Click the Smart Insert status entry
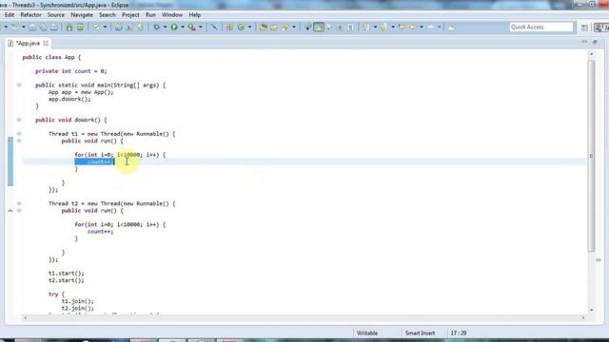This screenshot has height=342, width=609. 420,333
